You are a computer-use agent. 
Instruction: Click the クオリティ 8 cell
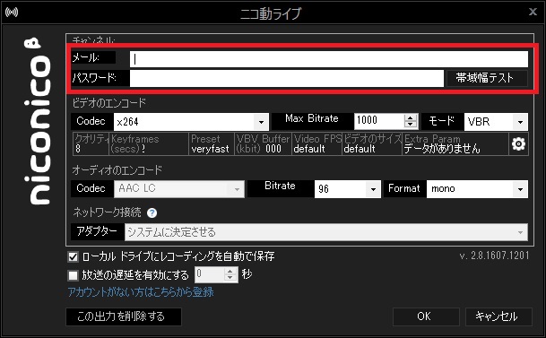91,143
